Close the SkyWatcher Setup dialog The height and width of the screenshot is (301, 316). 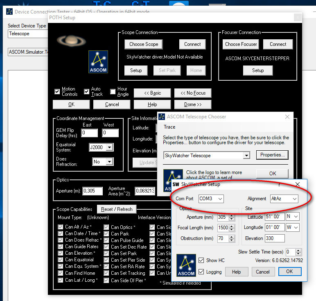[x=298, y=184]
